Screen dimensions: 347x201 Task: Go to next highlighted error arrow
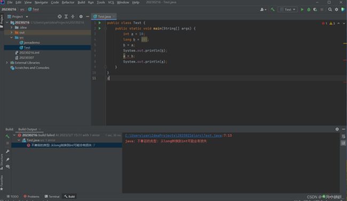click(344, 24)
